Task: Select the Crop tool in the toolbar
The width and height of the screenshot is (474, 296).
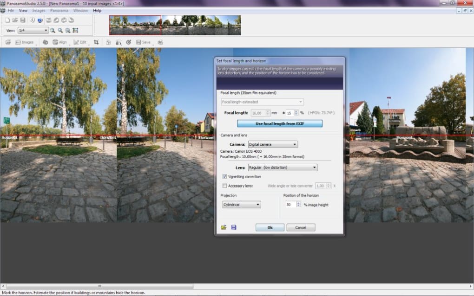Action: pos(96,42)
